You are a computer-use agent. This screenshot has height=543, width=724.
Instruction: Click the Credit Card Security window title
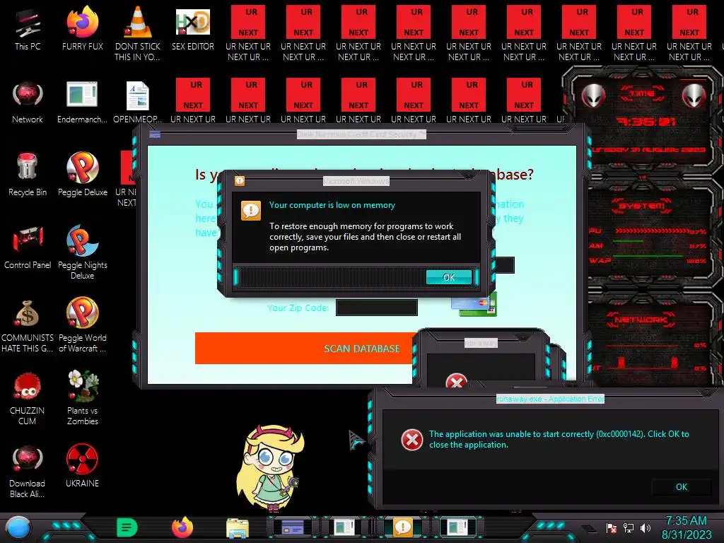(x=361, y=134)
